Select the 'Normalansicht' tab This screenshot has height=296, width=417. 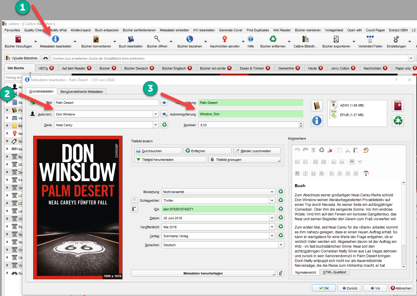click(x=306, y=272)
